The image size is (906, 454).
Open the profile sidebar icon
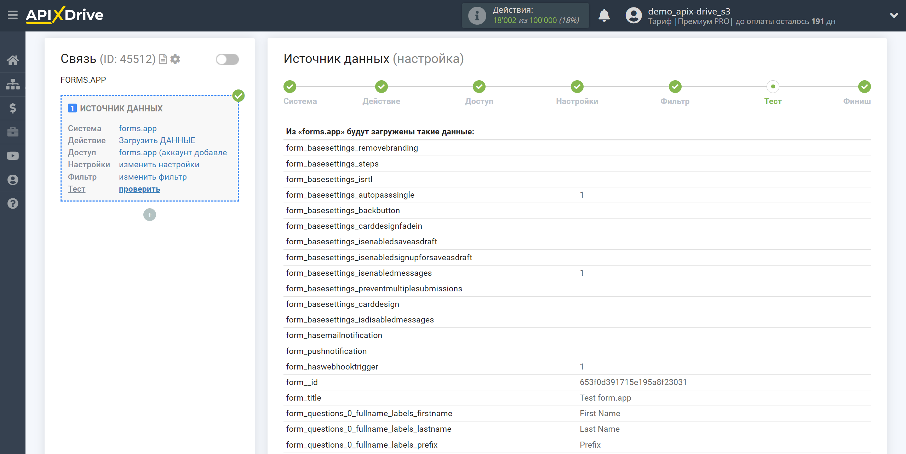[x=13, y=180]
